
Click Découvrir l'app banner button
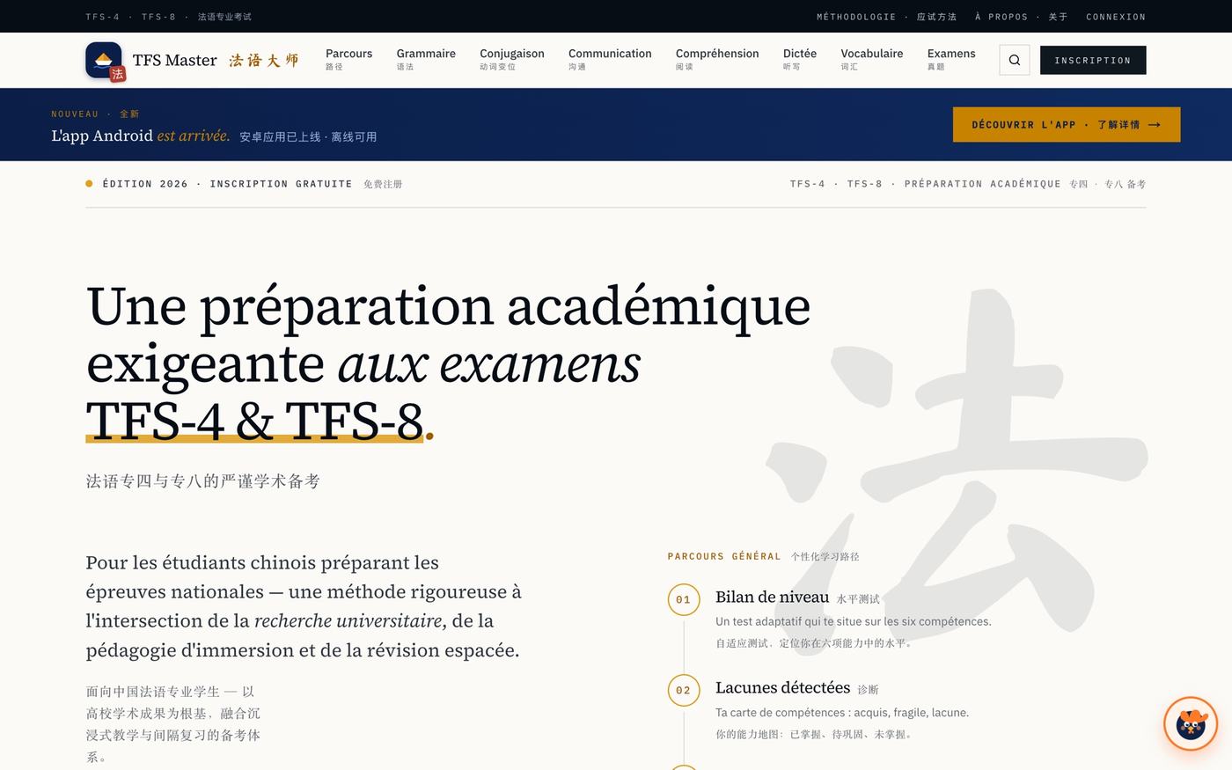[x=1067, y=125]
